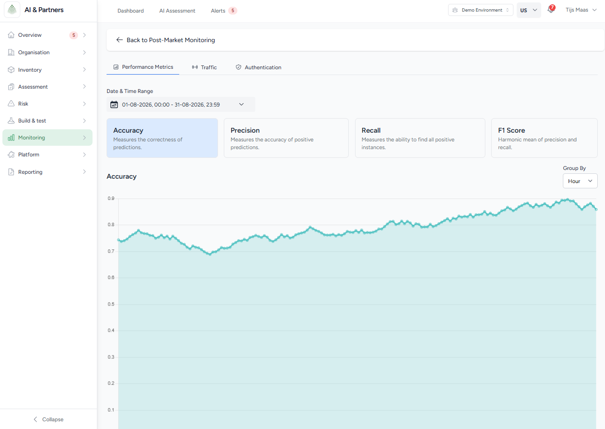Image resolution: width=605 pixels, height=429 pixels.
Task: Switch to the Traffic tab
Action: (204, 67)
